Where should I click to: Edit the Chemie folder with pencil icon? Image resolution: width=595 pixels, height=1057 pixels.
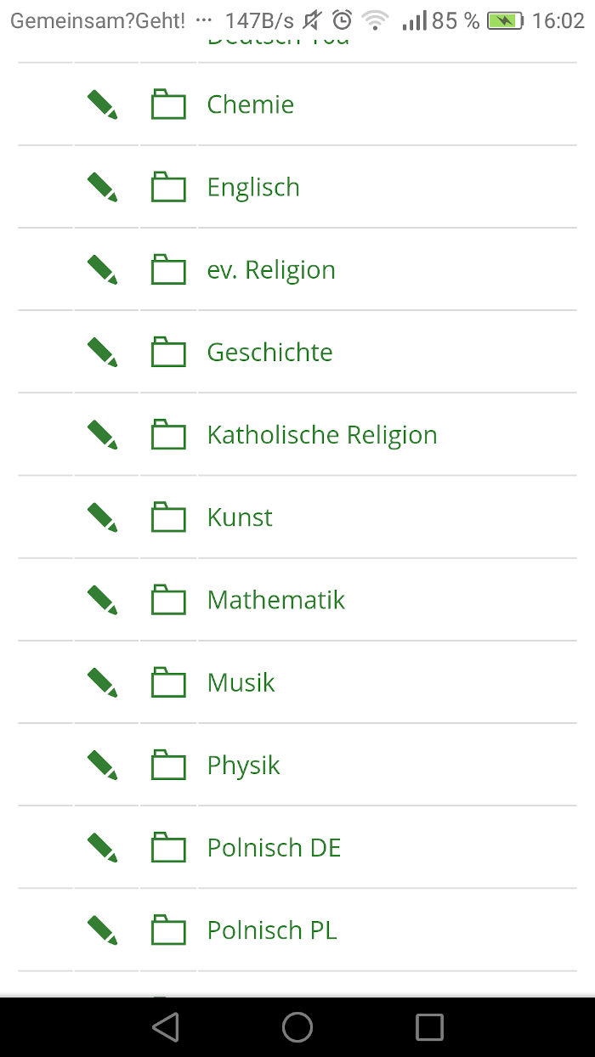pos(102,105)
